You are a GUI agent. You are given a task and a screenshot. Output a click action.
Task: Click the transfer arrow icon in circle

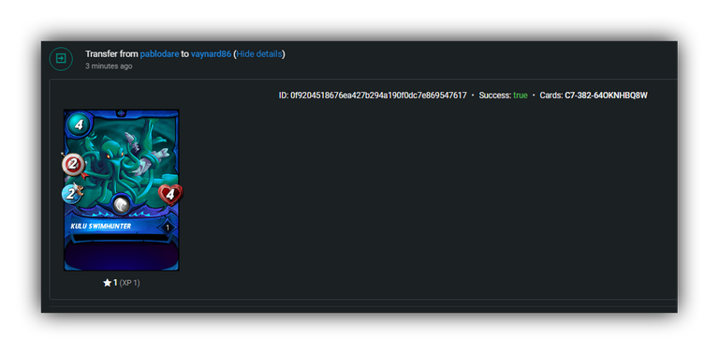[61, 59]
